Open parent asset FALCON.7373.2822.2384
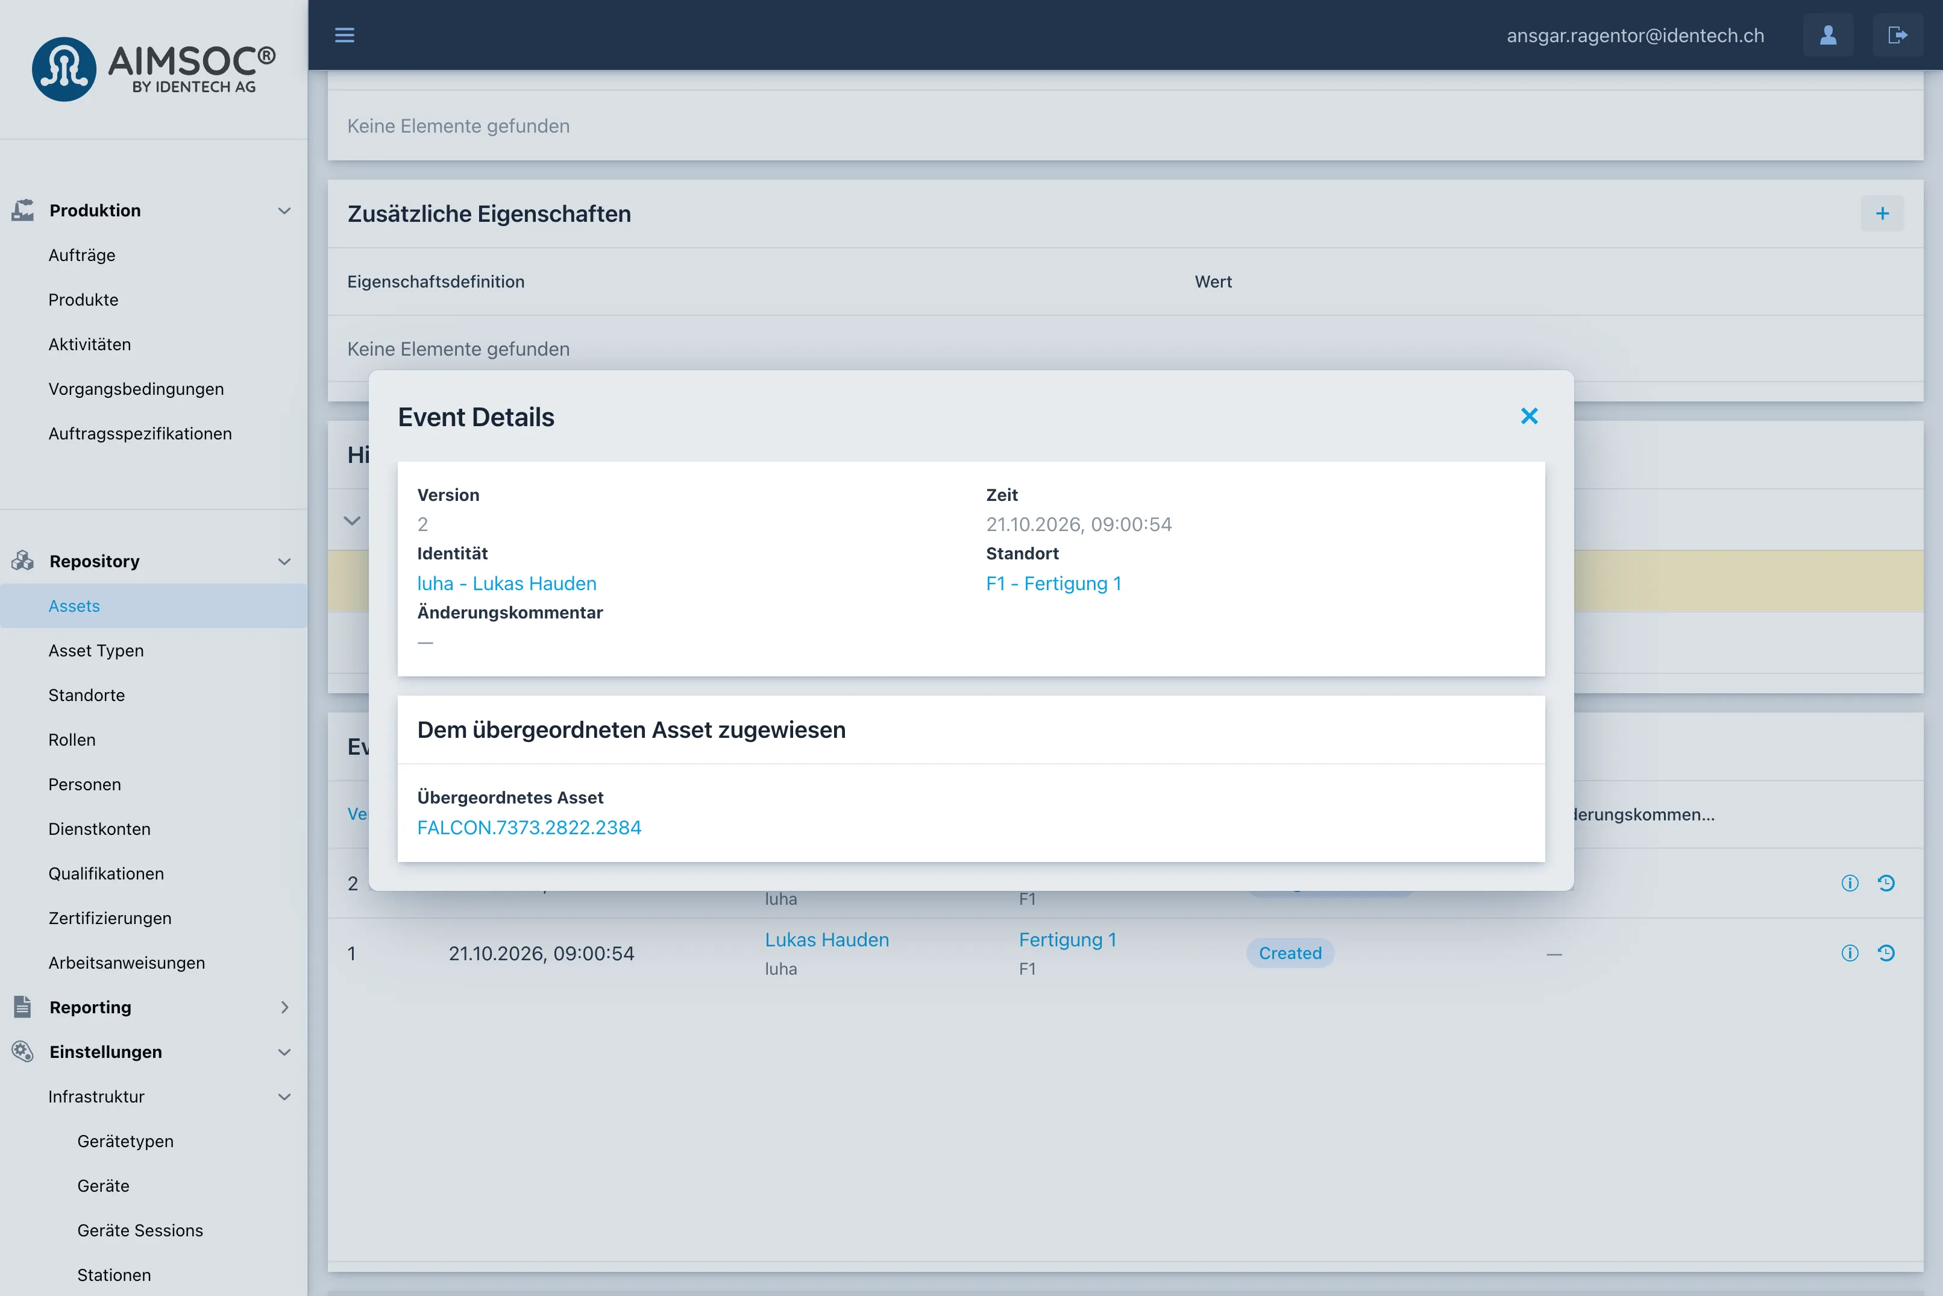The width and height of the screenshot is (1943, 1296). point(529,826)
